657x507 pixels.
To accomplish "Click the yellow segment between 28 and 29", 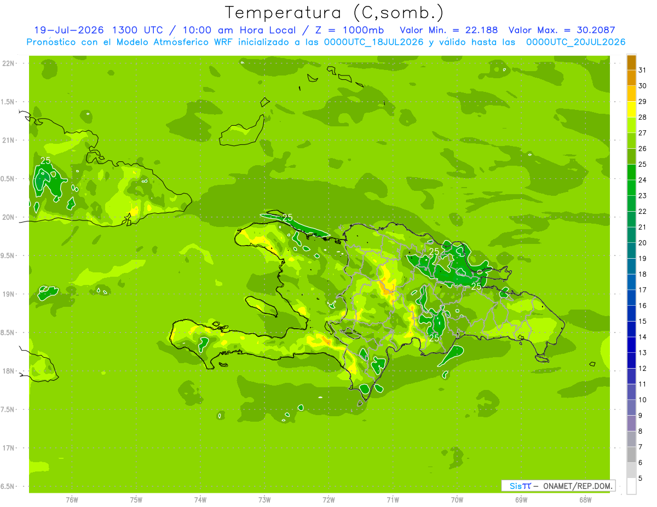I will [631, 110].
